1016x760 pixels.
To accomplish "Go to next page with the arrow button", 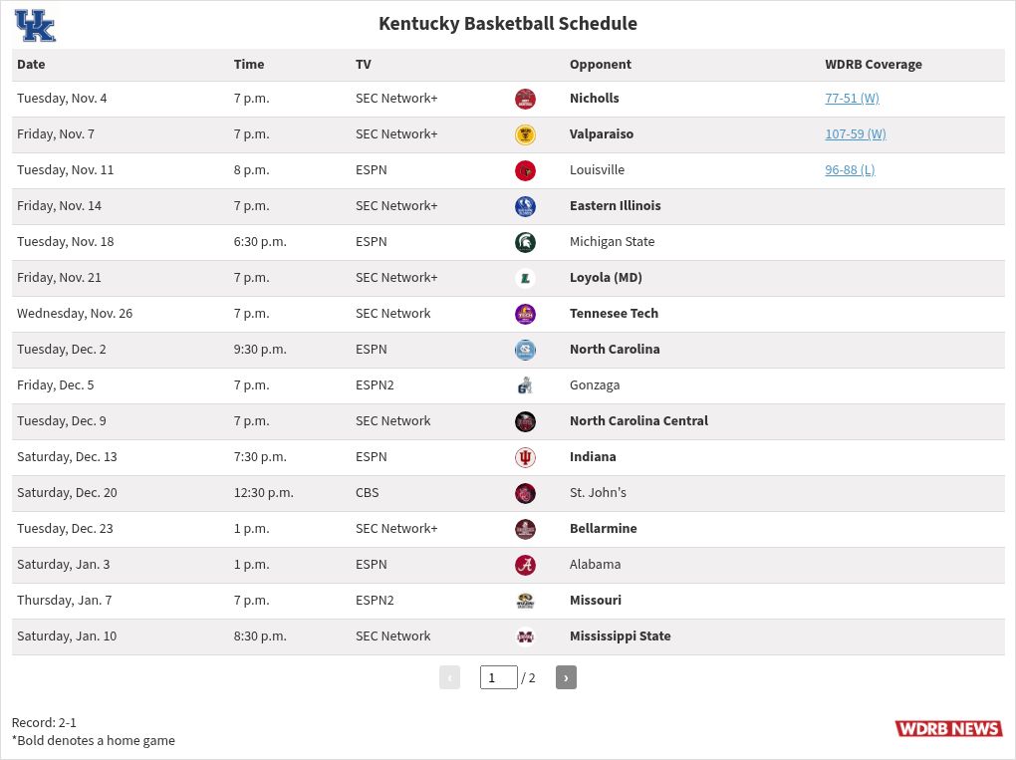I will coord(566,677).
